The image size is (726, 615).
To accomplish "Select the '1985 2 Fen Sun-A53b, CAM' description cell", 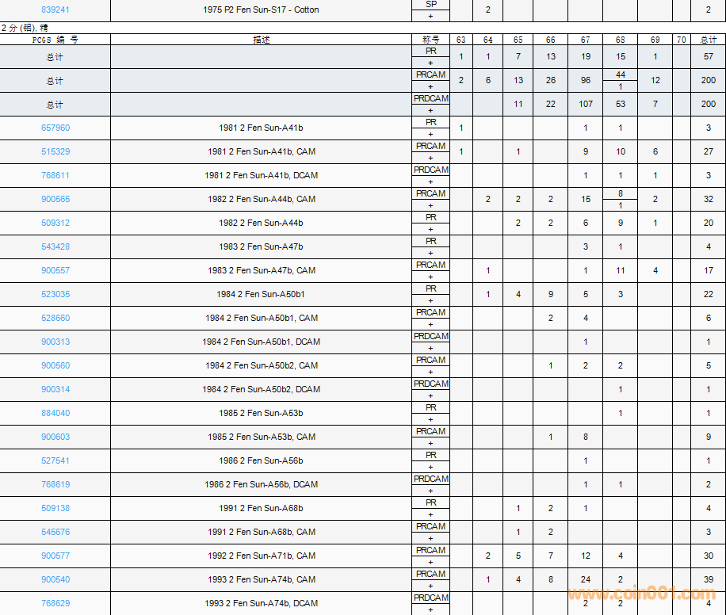I will 261,437.
